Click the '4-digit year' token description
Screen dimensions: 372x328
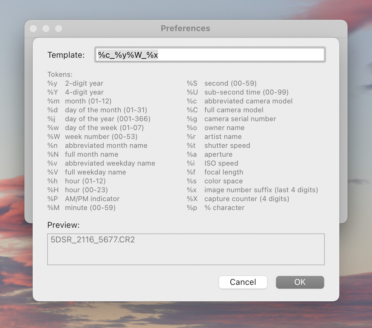tap(85, 92)
